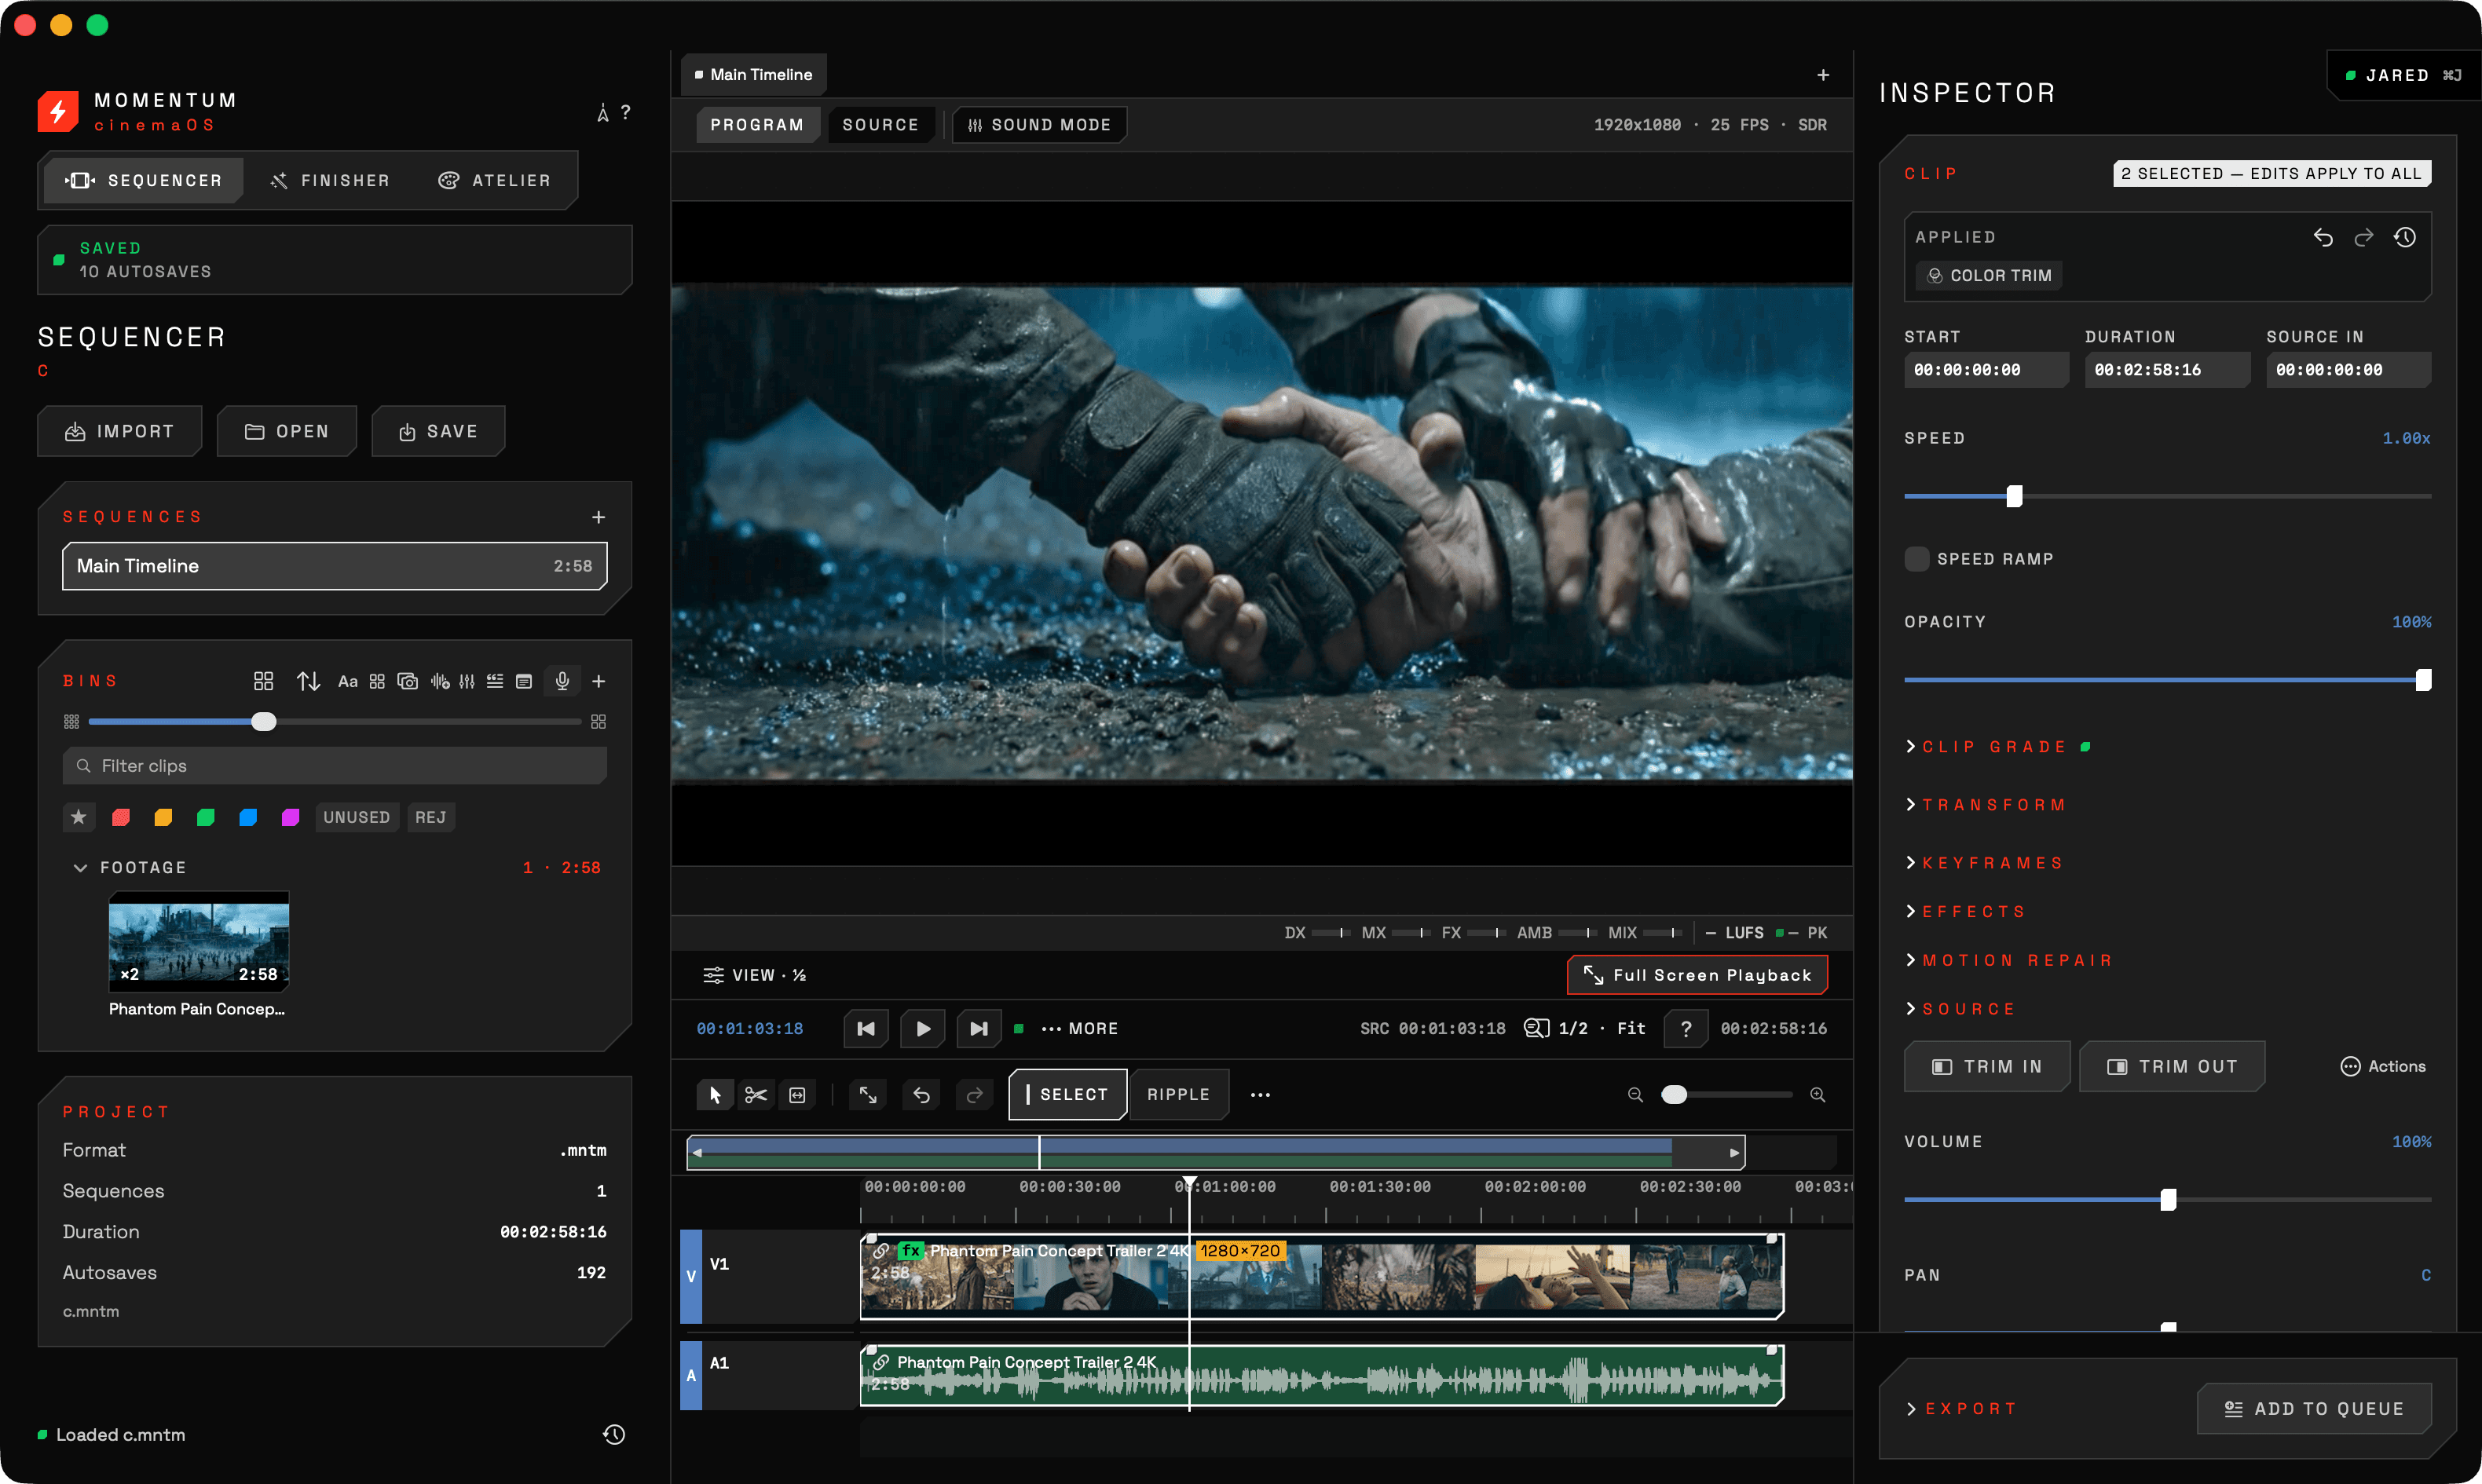This screenshot has width=2482, height=1484.
Task: Click the Trim In button
Action: click(1987, 1067)
